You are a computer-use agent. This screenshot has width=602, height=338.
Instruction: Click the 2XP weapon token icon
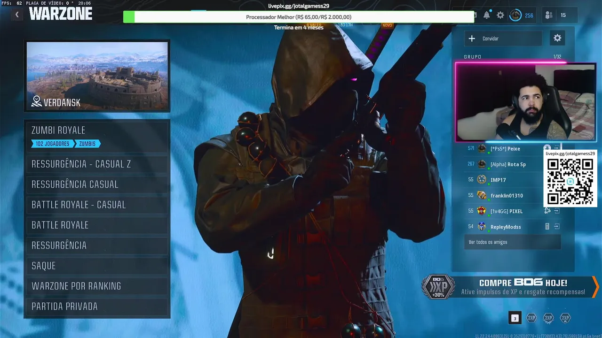548,318
